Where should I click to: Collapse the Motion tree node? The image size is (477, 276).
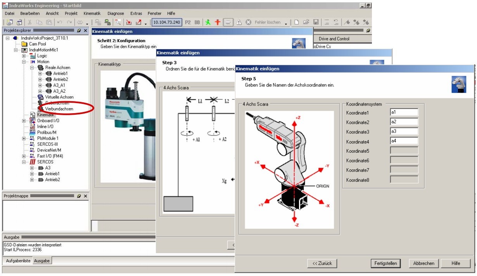coord(24,62)
